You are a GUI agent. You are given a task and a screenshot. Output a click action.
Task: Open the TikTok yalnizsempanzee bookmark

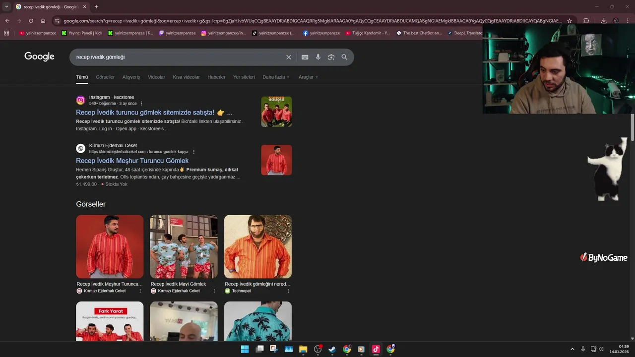pyautogui.click(x=273, y=33)
